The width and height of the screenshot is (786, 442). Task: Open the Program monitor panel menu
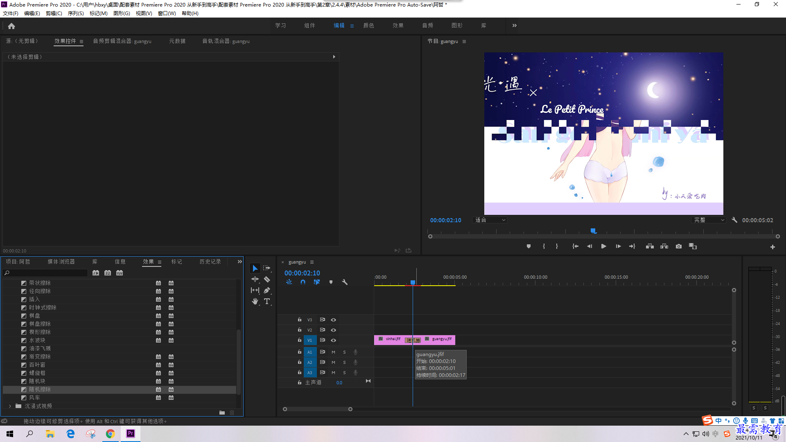point(464,41)
